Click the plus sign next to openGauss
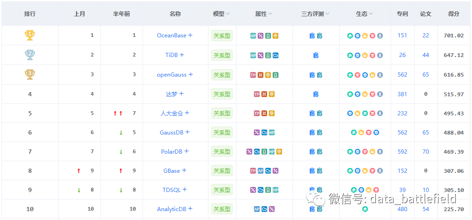 191,74
